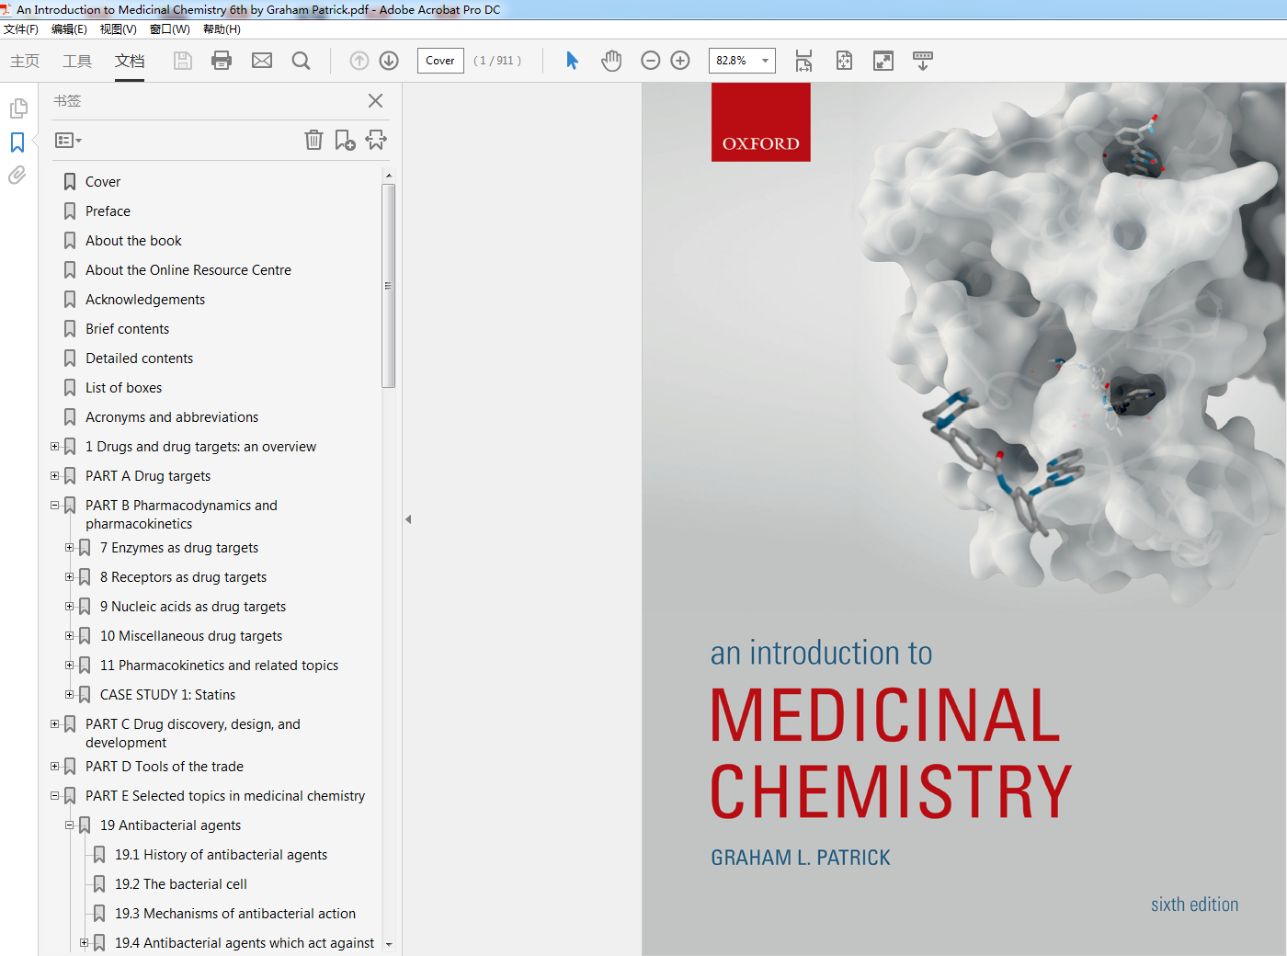Expand 8 Receptors as drug targets
Image resolution: width=1287 pixels, height=956 pixels.
[x=69, y=577]
